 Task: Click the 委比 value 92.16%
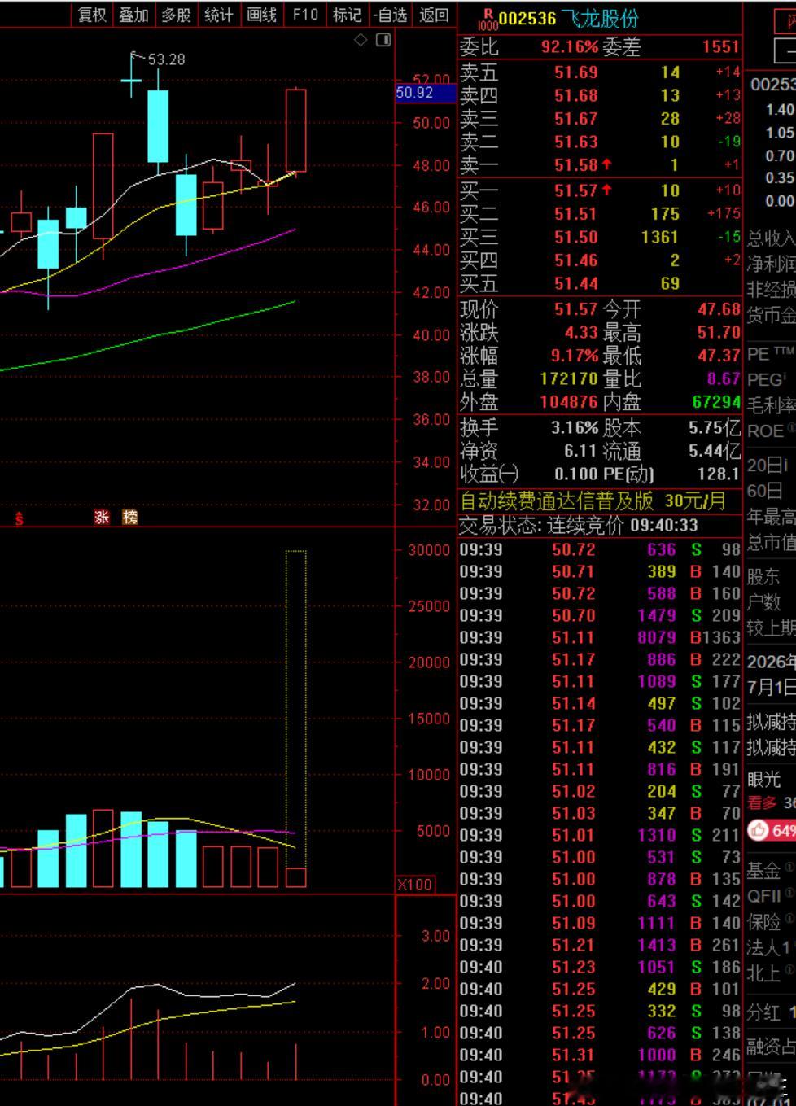(570, 47)
